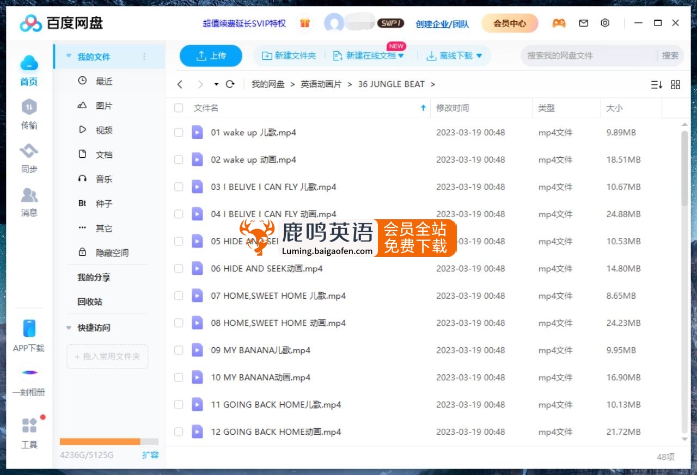
Task: Select 视频 in the file category list
Action: point(103,130)
